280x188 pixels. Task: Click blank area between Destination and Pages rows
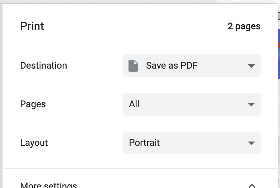tap(140, 85)
